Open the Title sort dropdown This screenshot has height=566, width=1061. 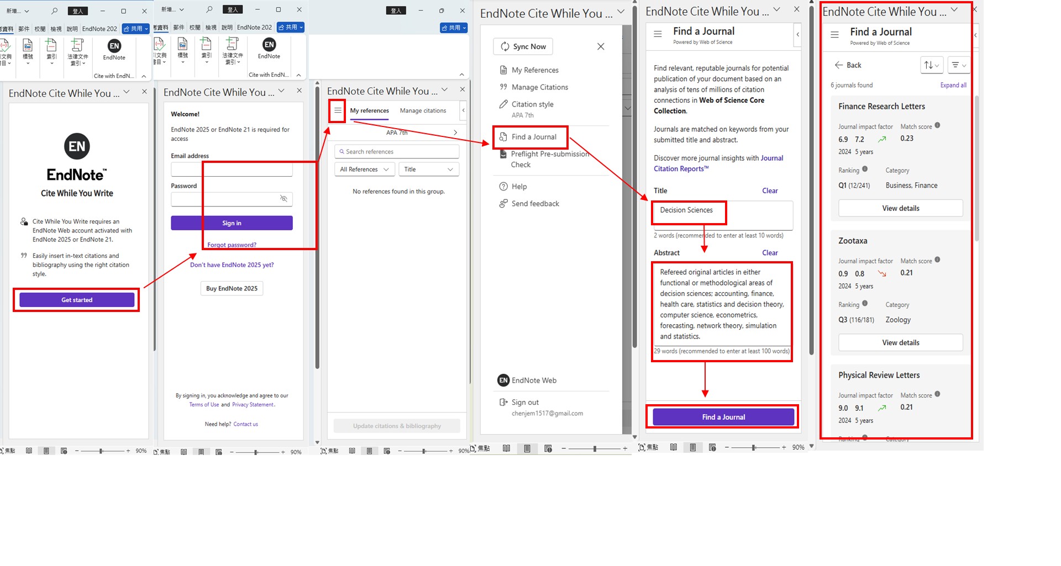pyautogui.click(x=428, y=170)
